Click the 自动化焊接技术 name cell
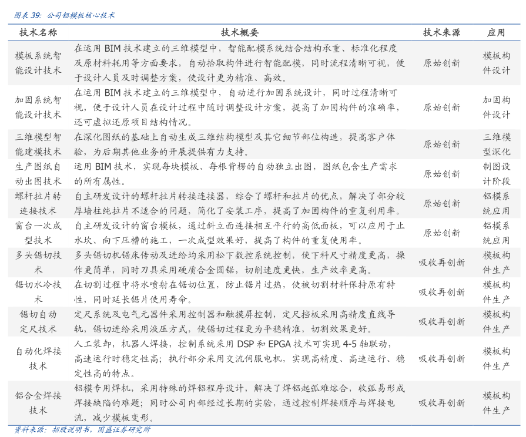Screen dimensions: 526x437 tap(38, 358)
